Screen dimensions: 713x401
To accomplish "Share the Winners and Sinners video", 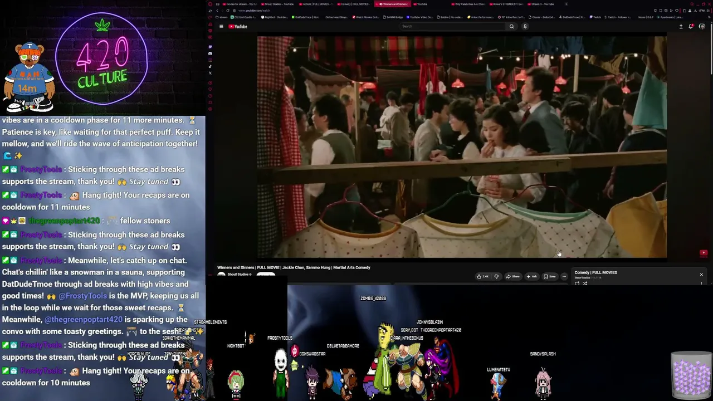I will click(x=512, y=276).
